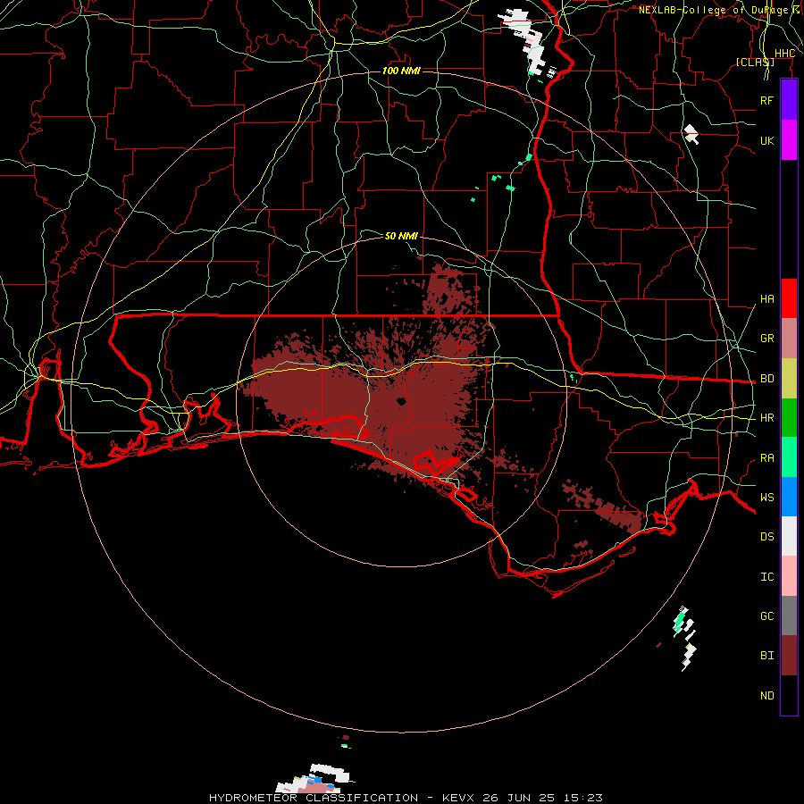Image resolution: width=804 pixels, height=804 pixels.
Task: Click the UK legend label
Action: click(x=766, y=140)
